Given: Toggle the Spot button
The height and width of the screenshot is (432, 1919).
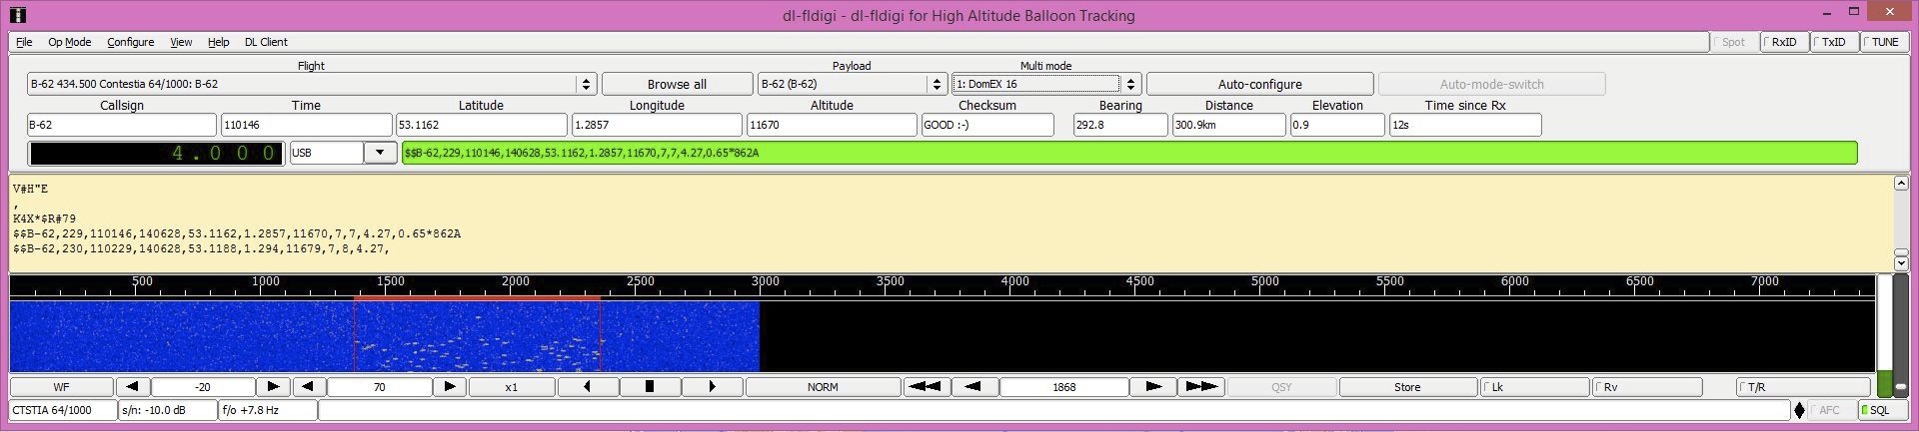Looking at the screenshot, I should click(1734, 42).
